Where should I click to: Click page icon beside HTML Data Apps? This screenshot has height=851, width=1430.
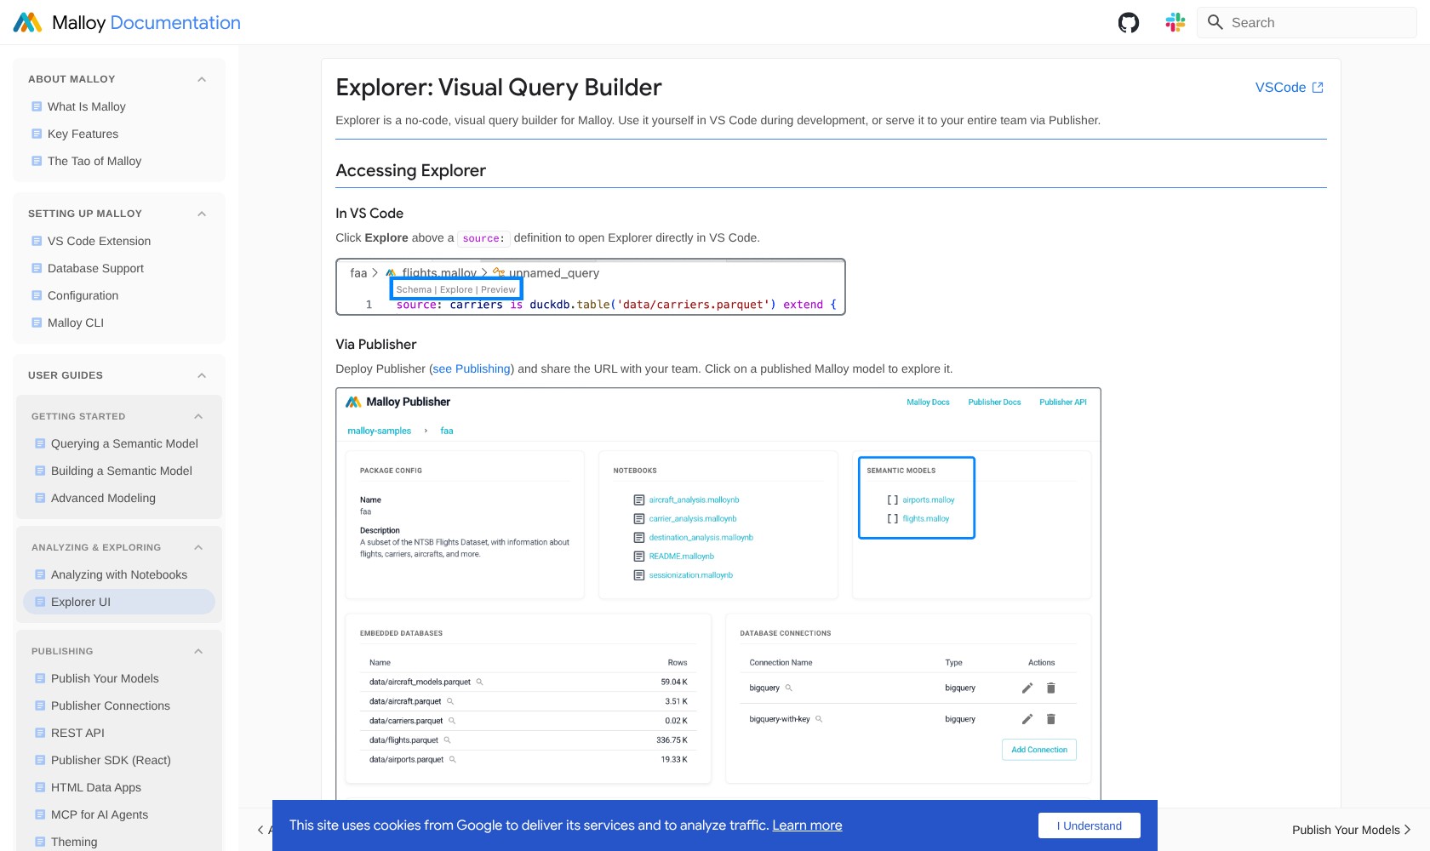click(x=40, y=787)
